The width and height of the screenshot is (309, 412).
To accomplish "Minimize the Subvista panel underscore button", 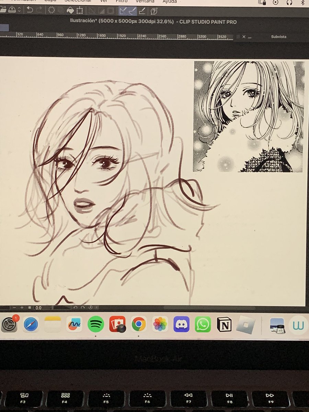I will (250, 37).
